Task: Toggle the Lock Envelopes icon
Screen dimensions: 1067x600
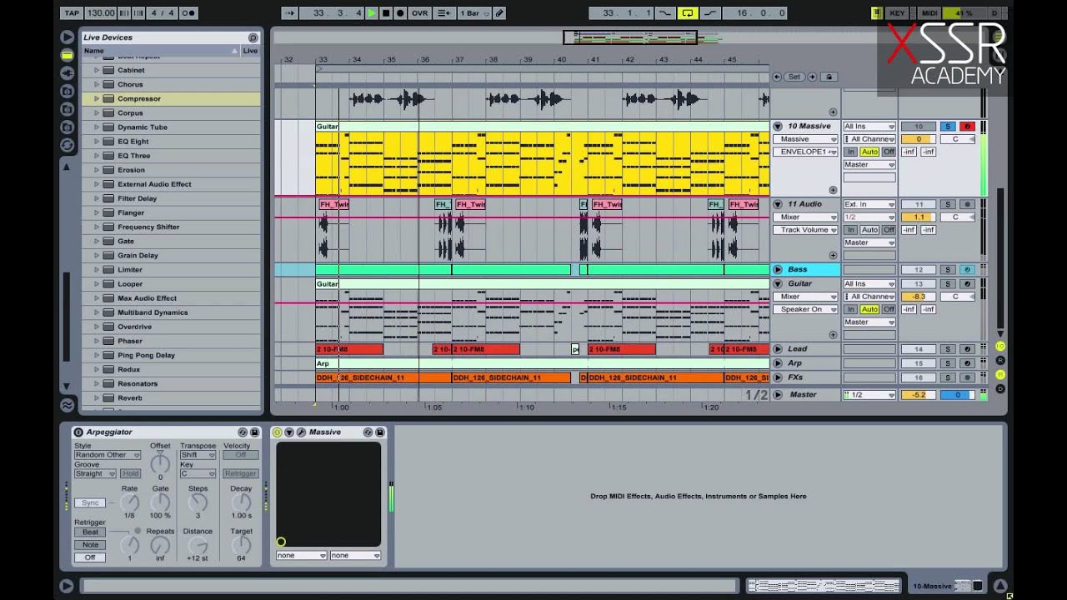Action: [829, 77]
